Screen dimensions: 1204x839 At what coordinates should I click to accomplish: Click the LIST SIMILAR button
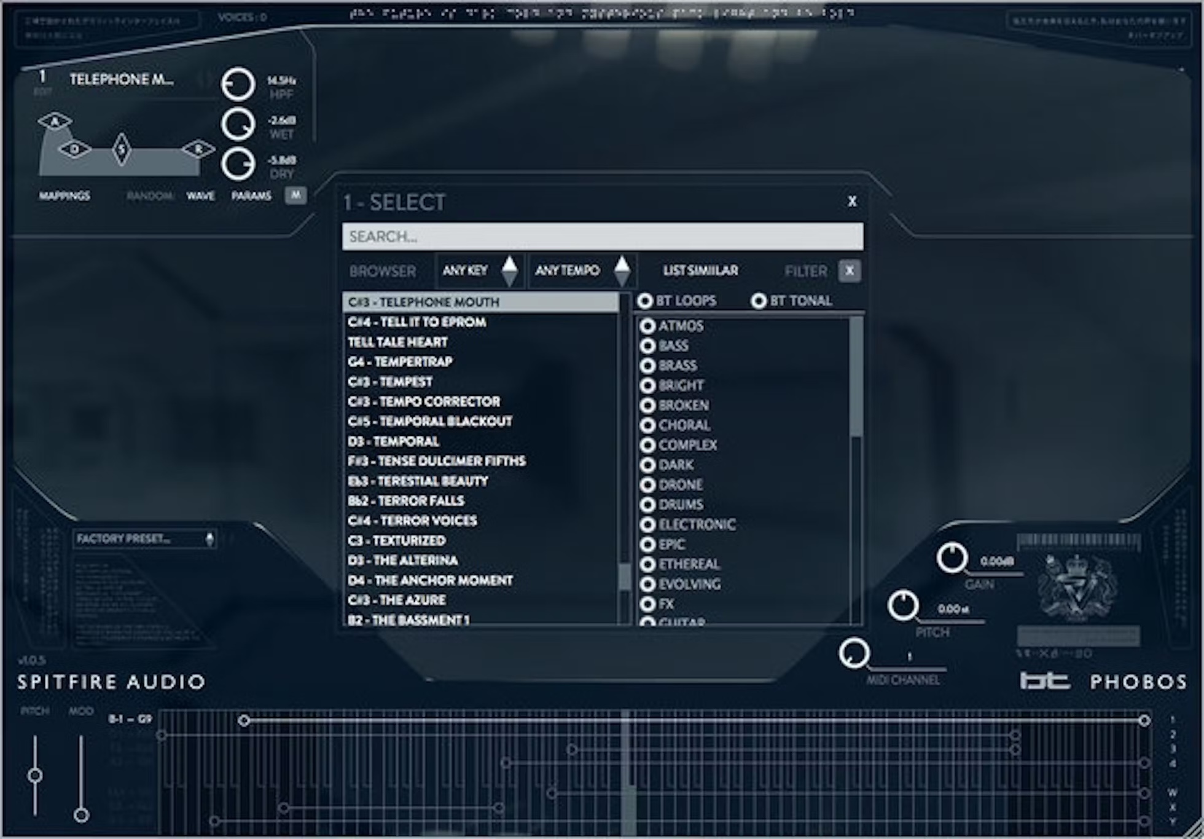pos(700,270)
